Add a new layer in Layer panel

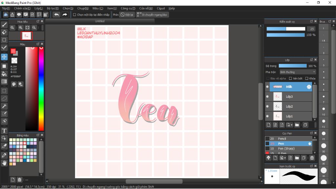click(268, 125)
